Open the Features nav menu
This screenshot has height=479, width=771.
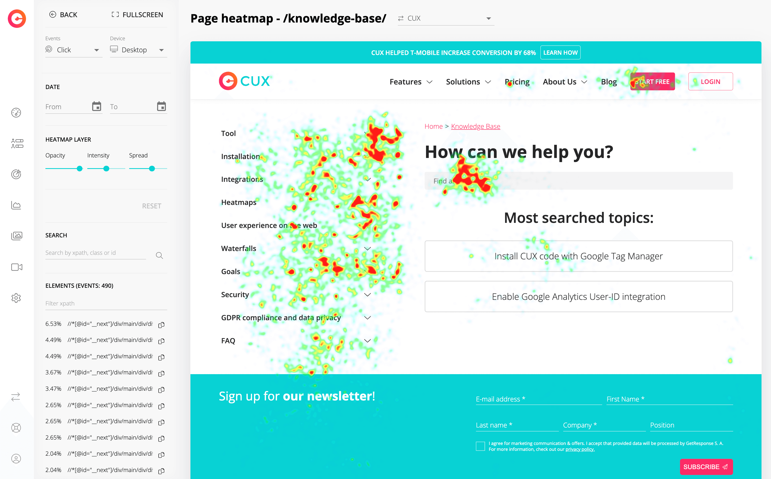tap(411, 82)
